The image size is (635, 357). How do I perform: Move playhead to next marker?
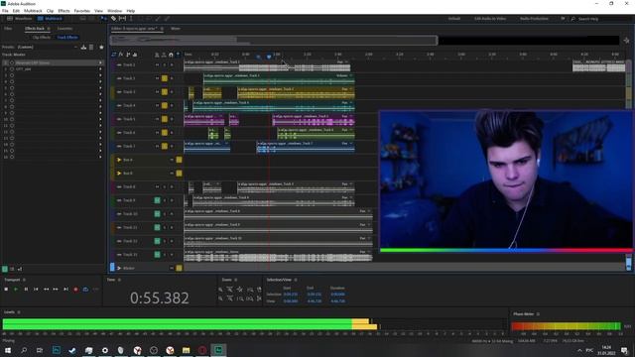(x=65, y=289)
